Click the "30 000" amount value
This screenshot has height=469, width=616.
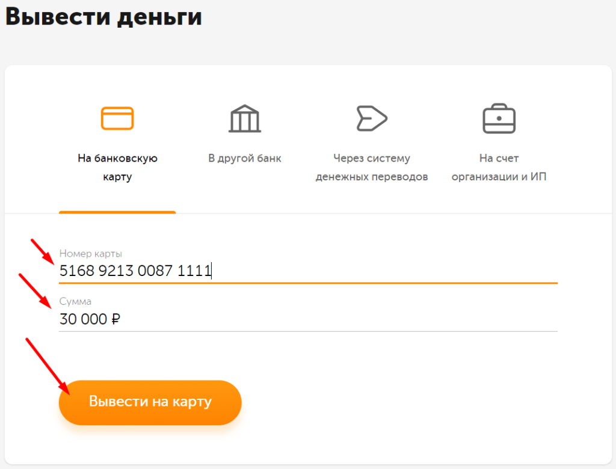coord(83,320)
